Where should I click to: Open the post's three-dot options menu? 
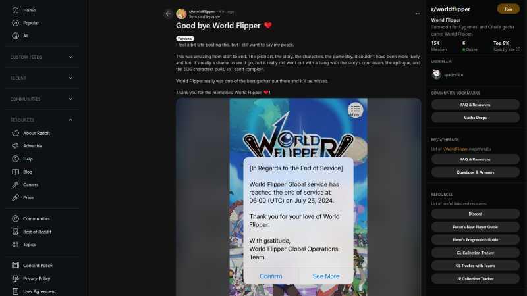click(418, 14)
